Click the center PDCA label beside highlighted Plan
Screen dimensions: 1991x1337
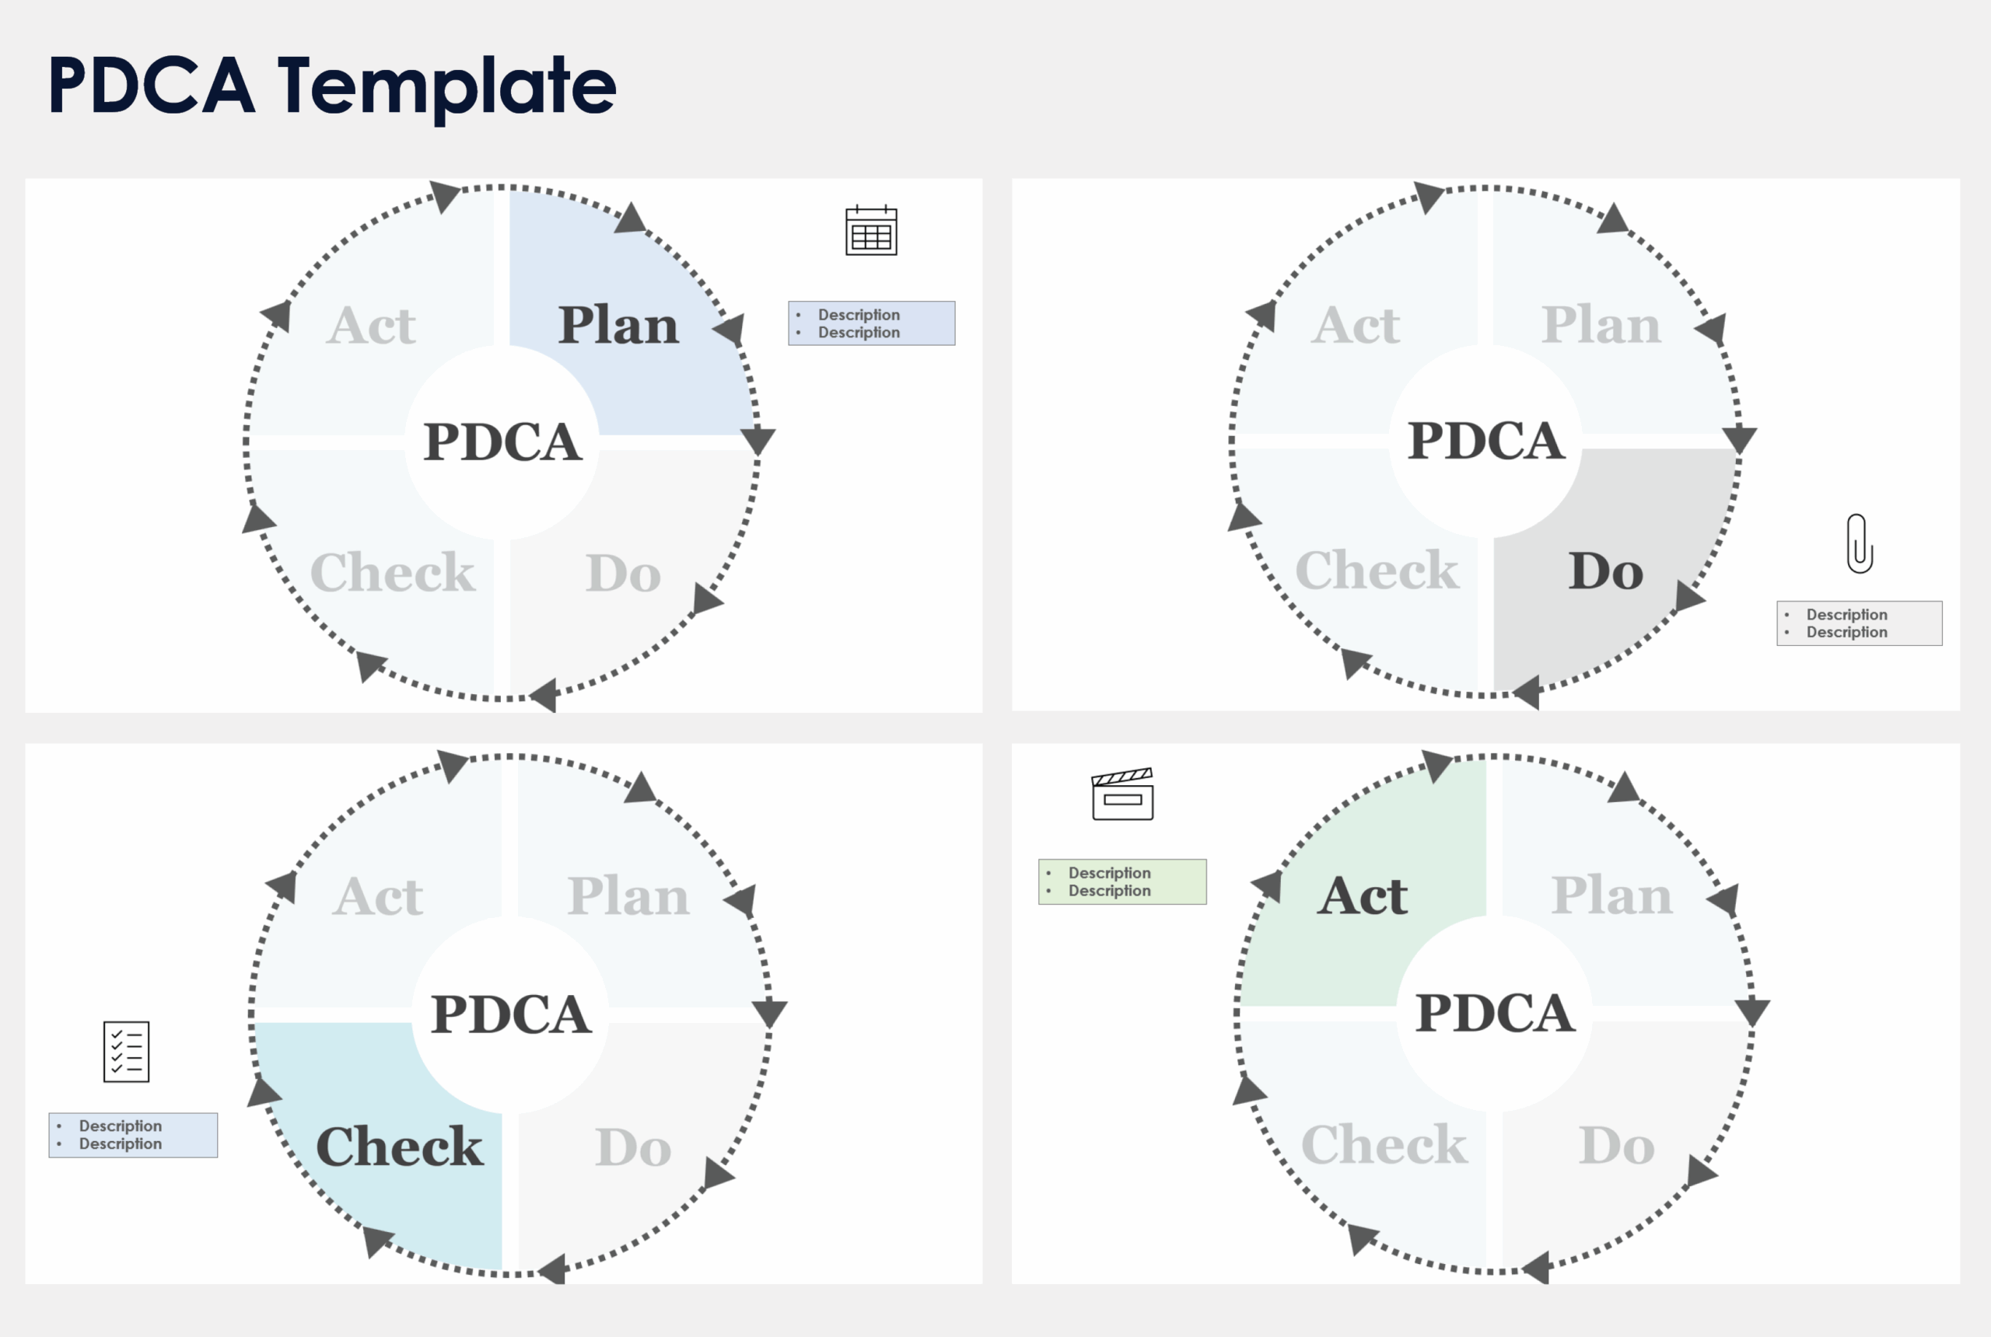(502, 442)
